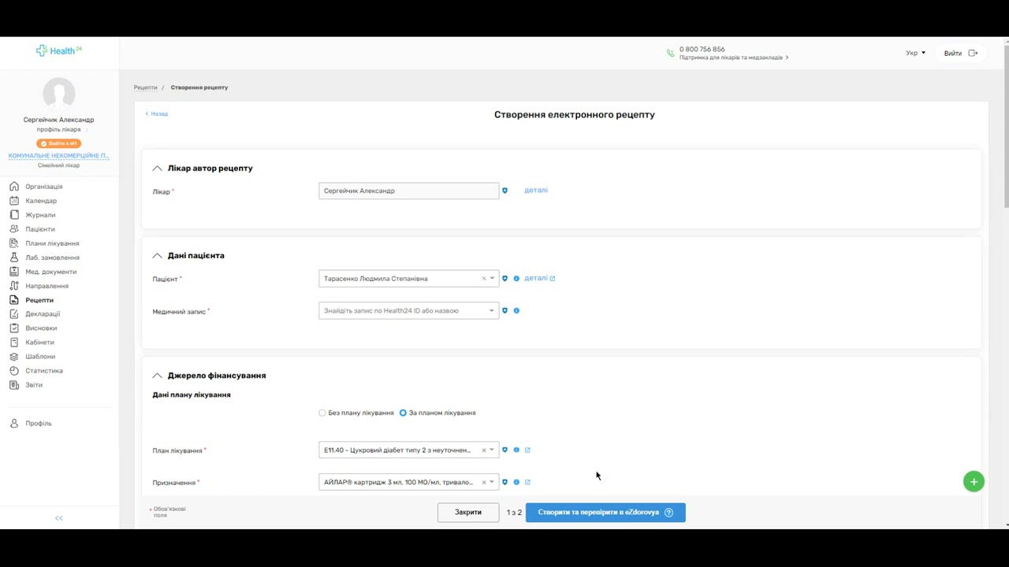
Task: Click the green plus add button
Action: 974,482
